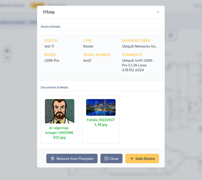Select Ubiquiti Networks Inc. value

[x=139, y=46]
